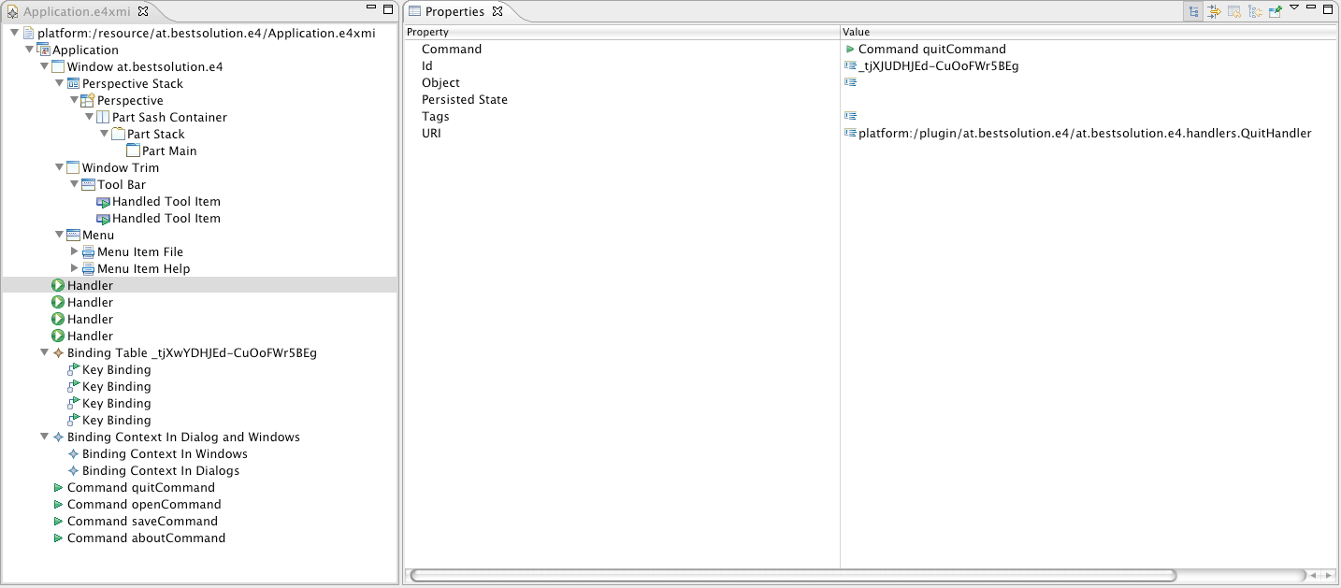
Task: Switch to the Application.e4xmi editor tab
Action: pyautogui.click(x=77, y=12)
